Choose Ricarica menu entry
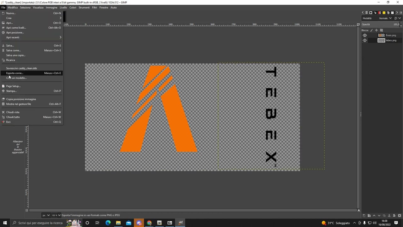The width and height of the screenshot is (403, 227). click(x=32, y=60)
